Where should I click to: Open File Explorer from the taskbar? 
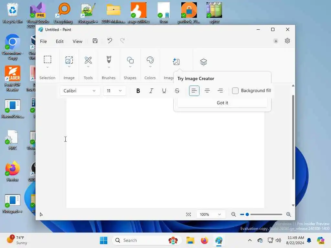190,240
